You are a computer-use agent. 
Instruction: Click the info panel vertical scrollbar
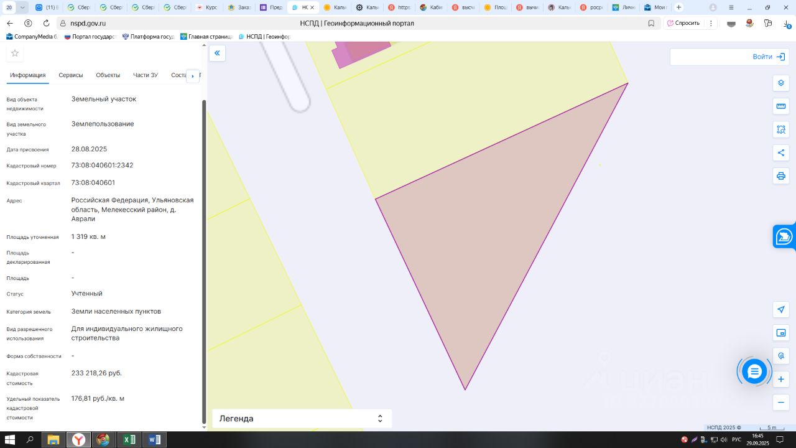[x=203, y=261]
